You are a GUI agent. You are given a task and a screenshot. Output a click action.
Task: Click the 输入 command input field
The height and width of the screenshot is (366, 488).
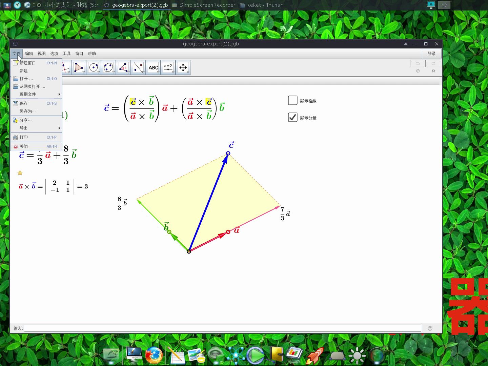(222, 328)
